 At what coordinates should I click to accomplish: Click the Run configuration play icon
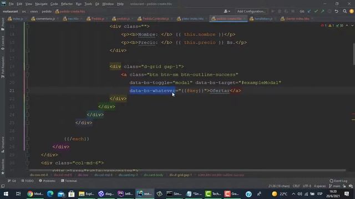point(273,11)
